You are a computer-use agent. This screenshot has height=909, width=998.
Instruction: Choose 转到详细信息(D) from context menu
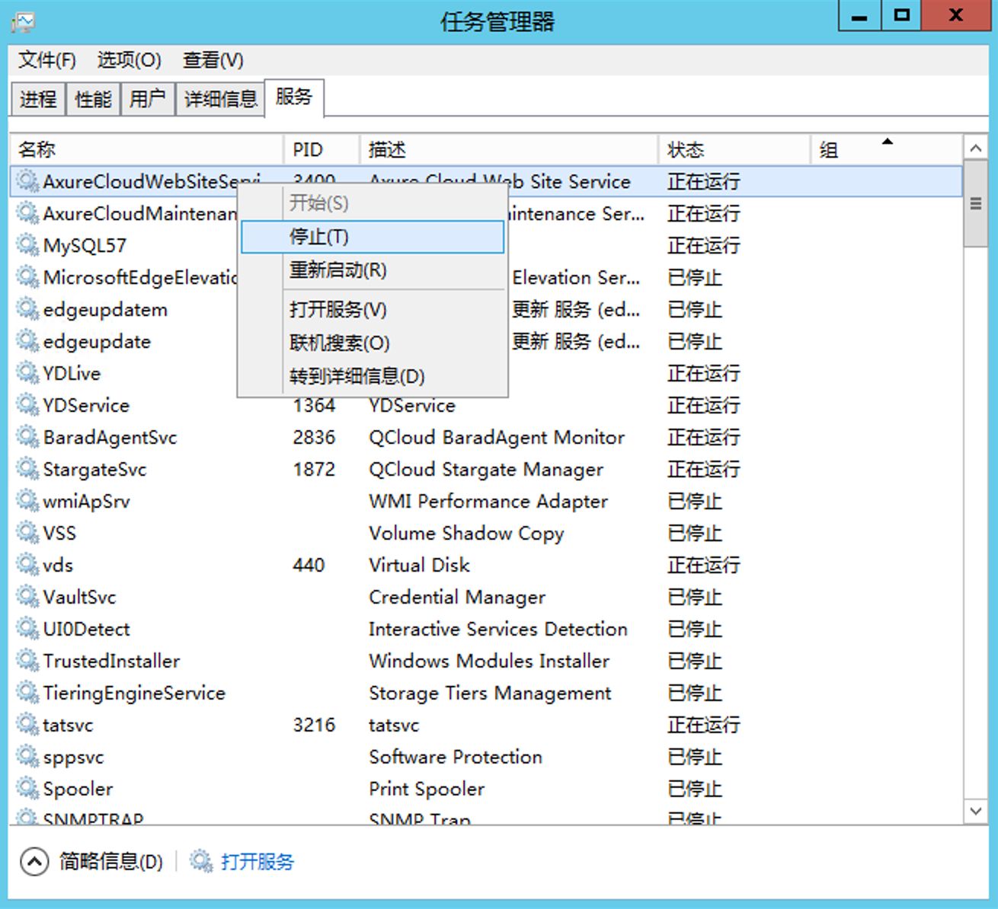357,376
